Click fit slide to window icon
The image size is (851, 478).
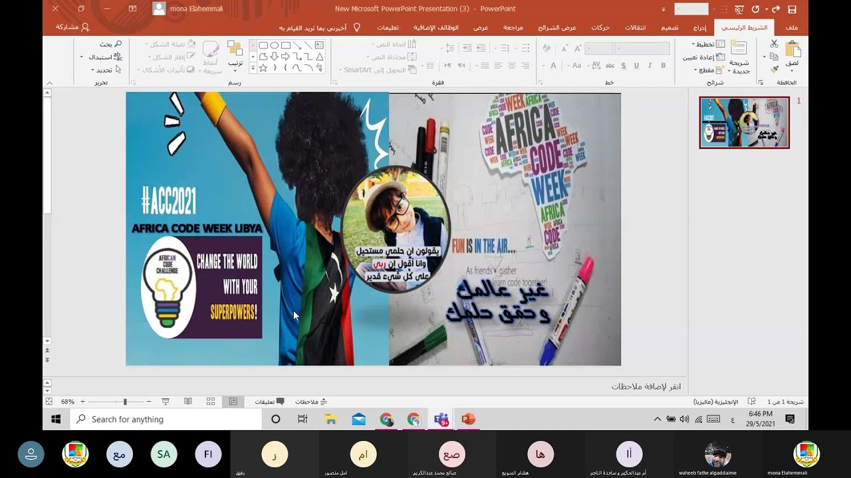(x=49, y=401)
